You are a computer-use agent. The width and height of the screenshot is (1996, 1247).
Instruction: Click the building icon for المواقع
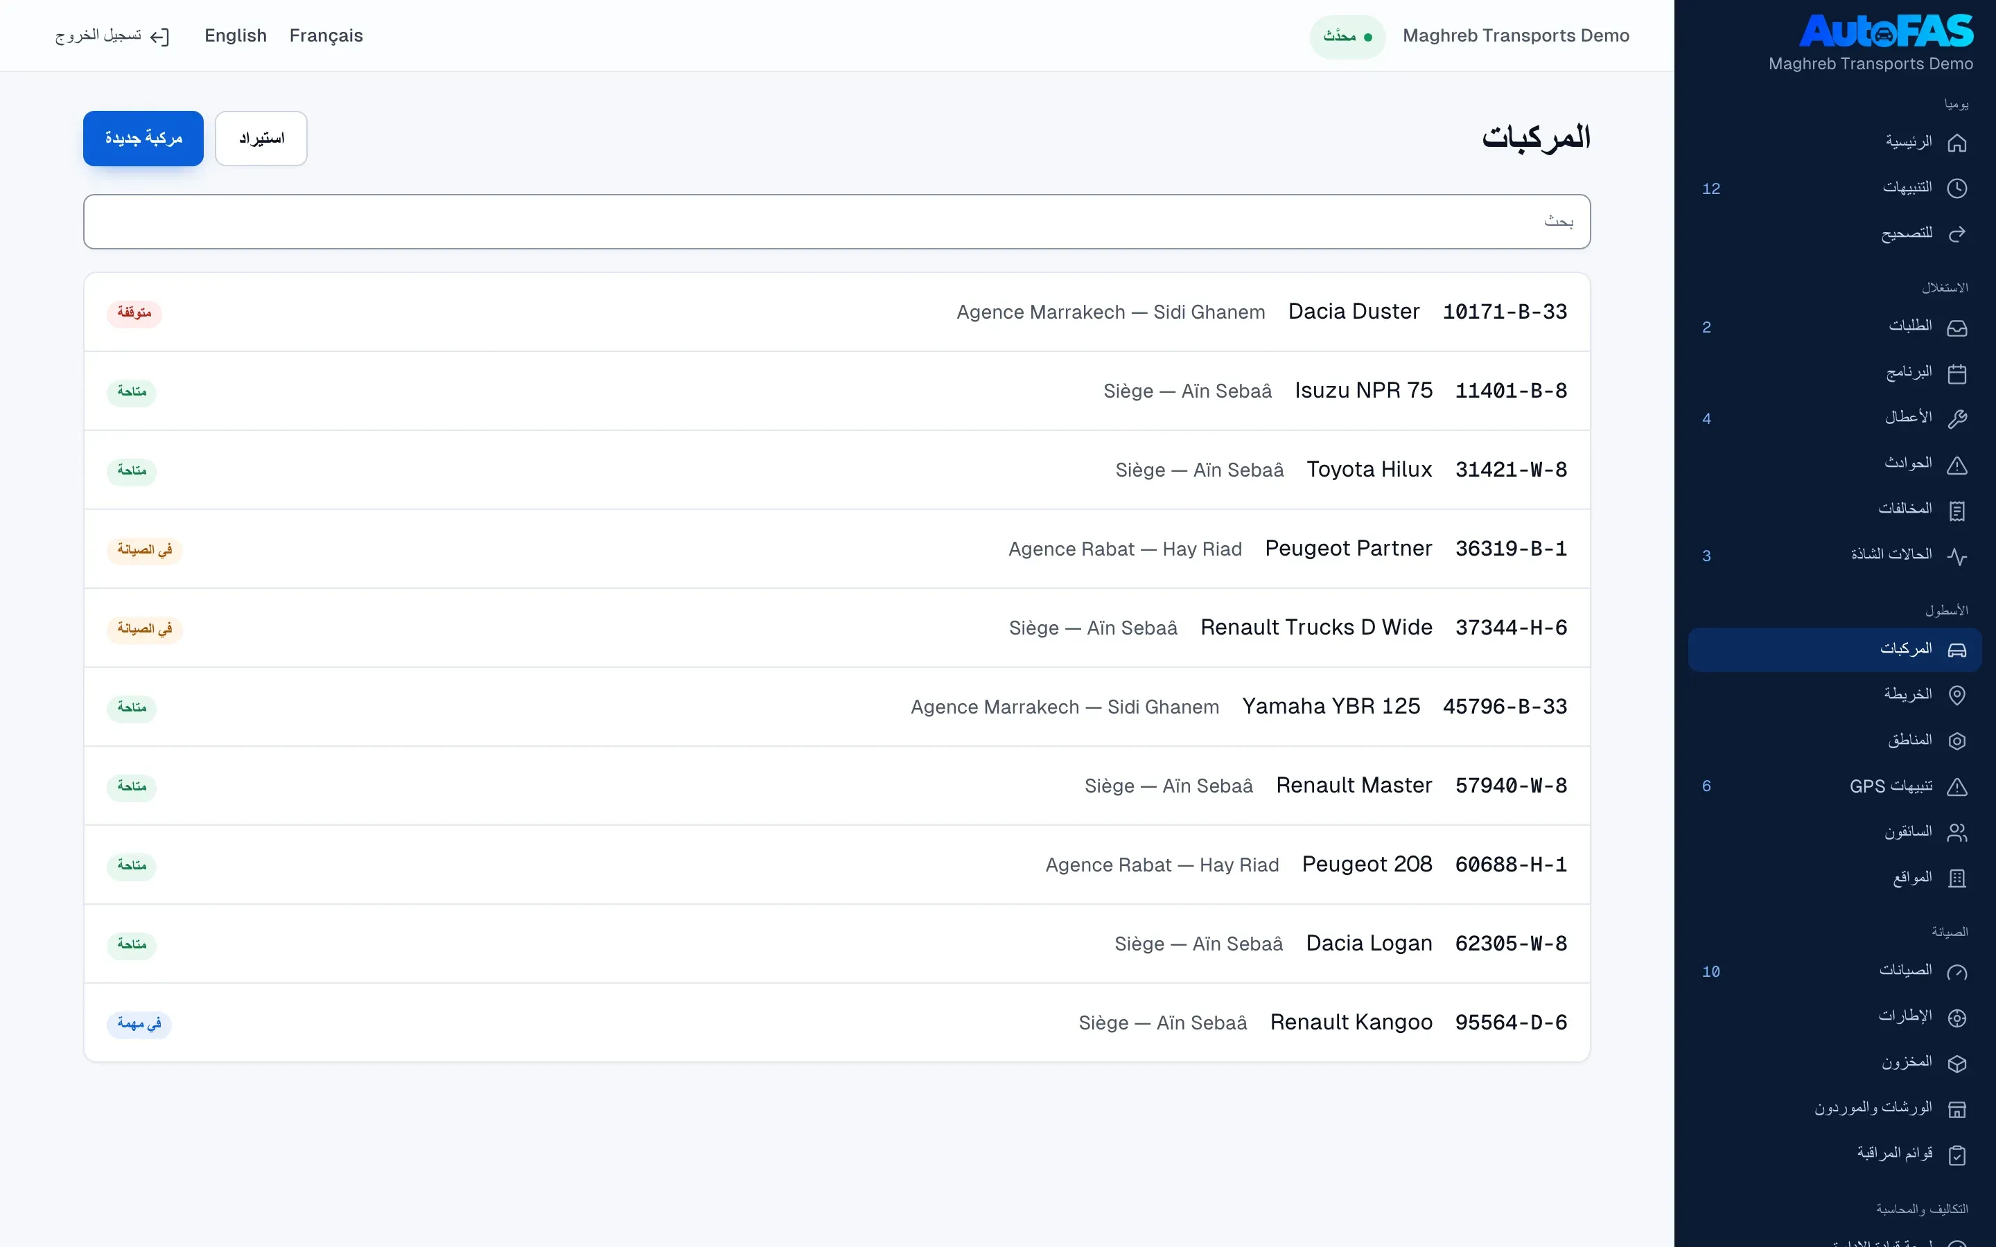click(1956, 878)
